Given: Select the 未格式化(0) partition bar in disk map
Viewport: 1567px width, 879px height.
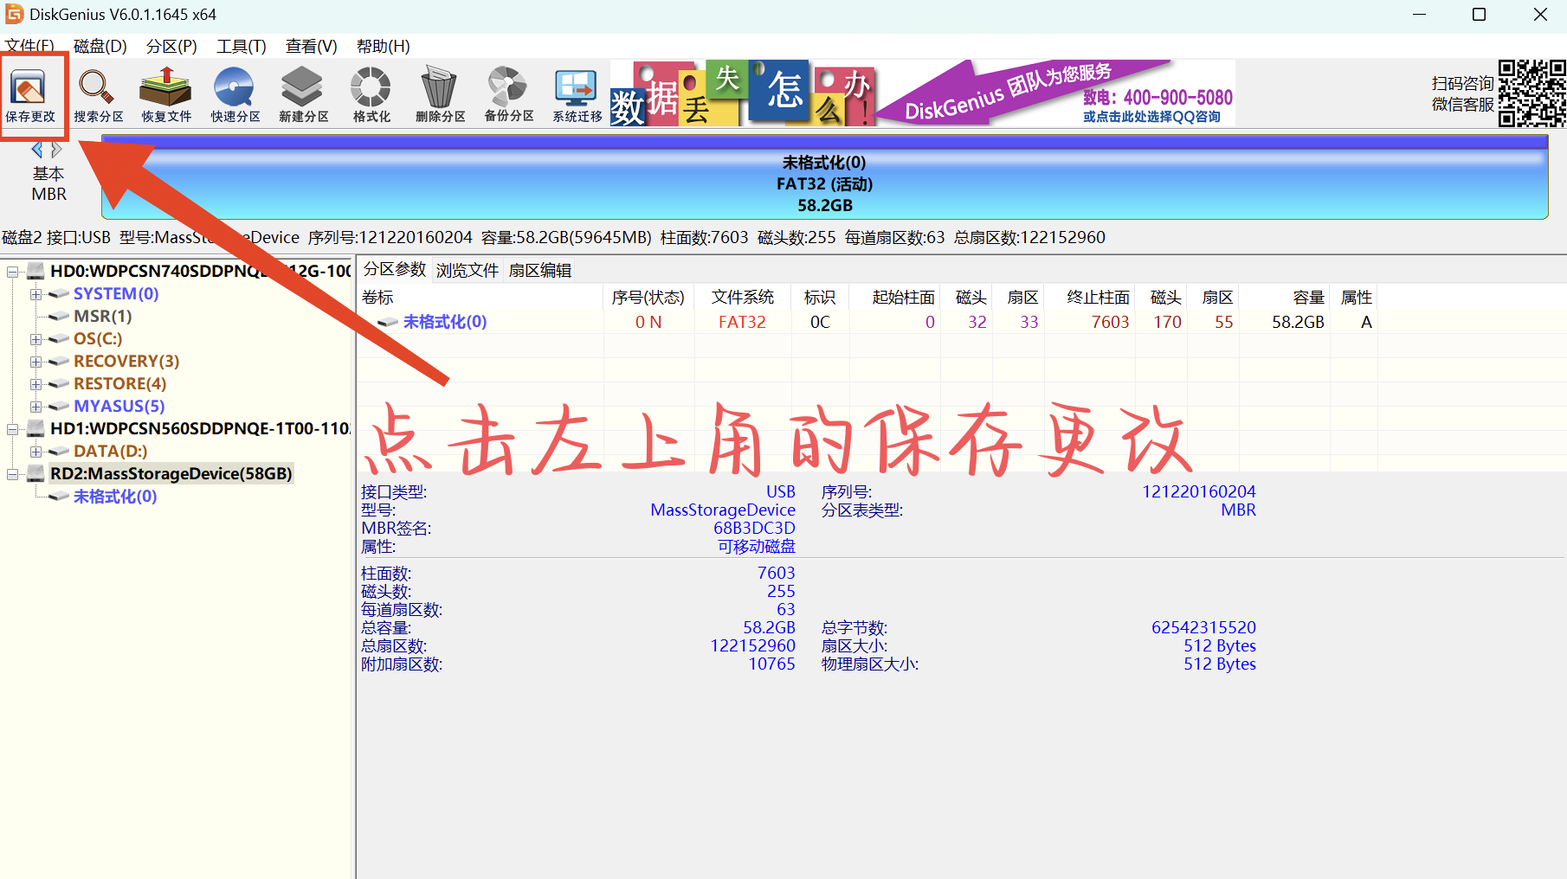Looking at the screenshot, I should (x=824, y=178).
